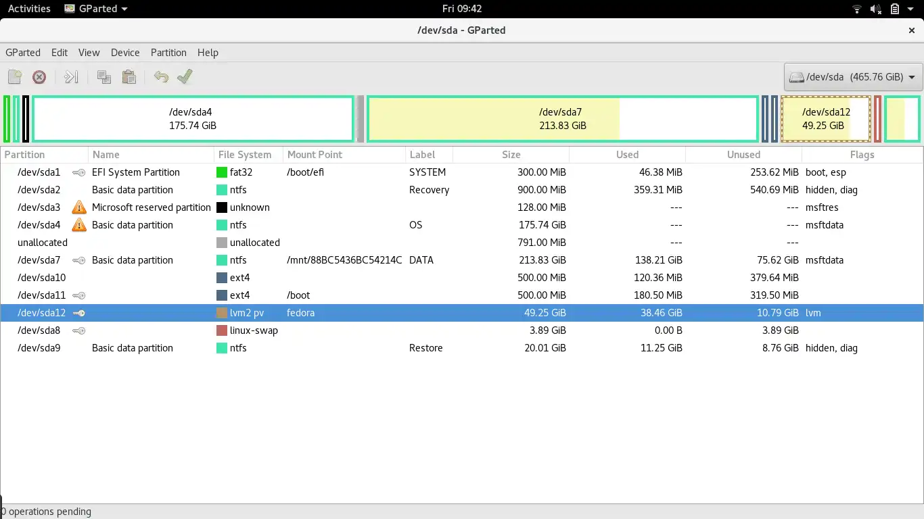Click the Label column header
The image size is (924, 519).
(429, 155)
